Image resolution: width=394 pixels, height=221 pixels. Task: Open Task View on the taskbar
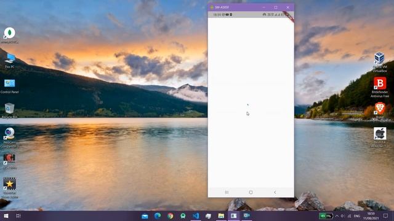[18, 215]
